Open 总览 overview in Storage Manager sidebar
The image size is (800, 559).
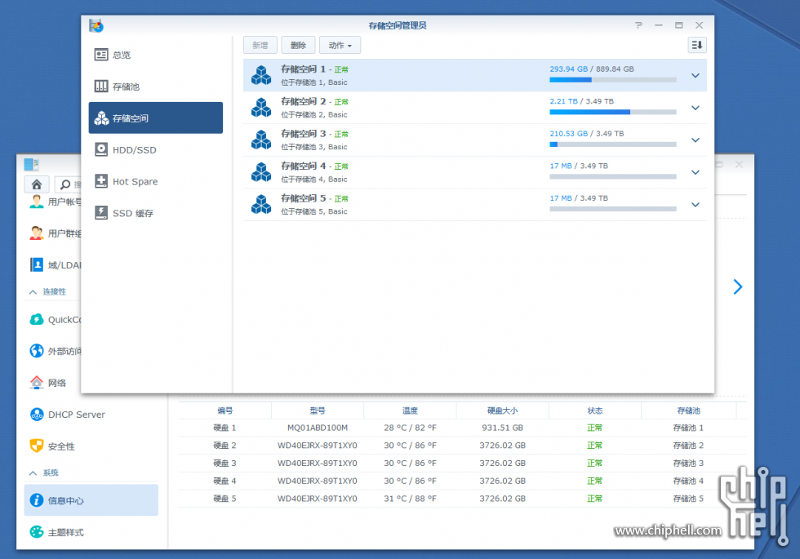[156, 55]
